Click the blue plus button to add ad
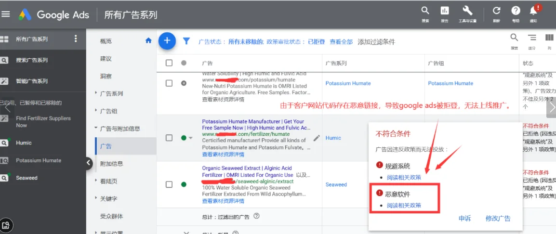The width and height of the screenshot is (556, 234). coord(167,41)
